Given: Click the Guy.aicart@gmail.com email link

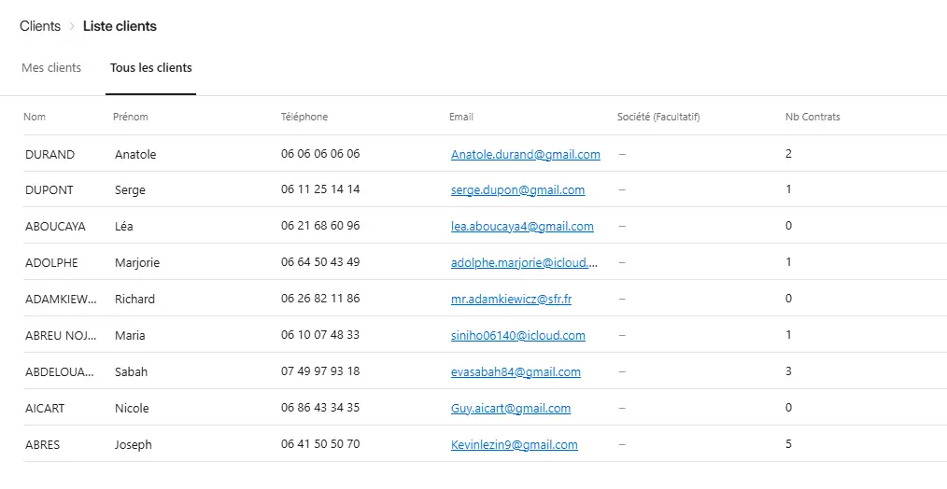Looking at the screenshot, I should tap(510, 409).
